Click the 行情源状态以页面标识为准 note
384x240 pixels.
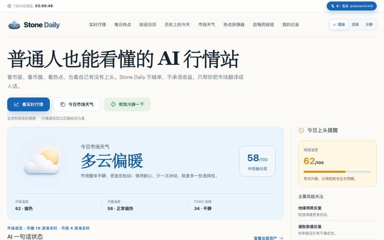click(x=63, y=118)
